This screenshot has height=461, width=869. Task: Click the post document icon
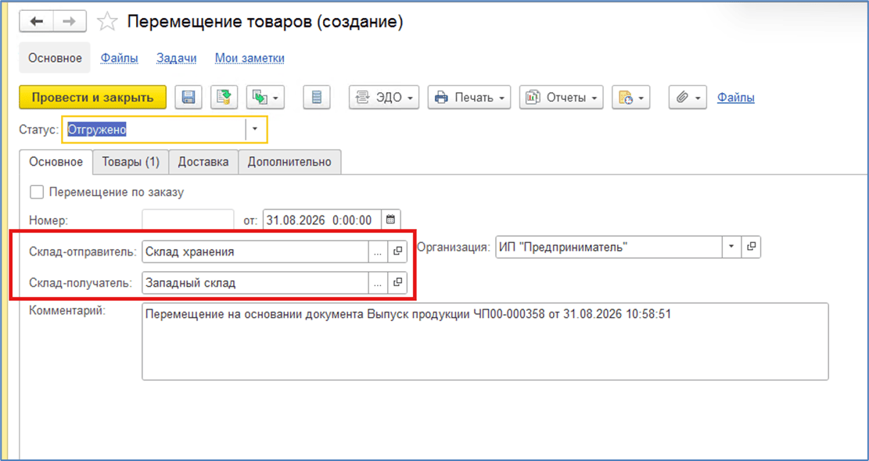[x=224, y=98]
